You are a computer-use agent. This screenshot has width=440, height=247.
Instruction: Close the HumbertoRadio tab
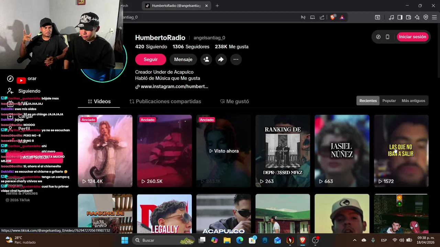[207, 5]
